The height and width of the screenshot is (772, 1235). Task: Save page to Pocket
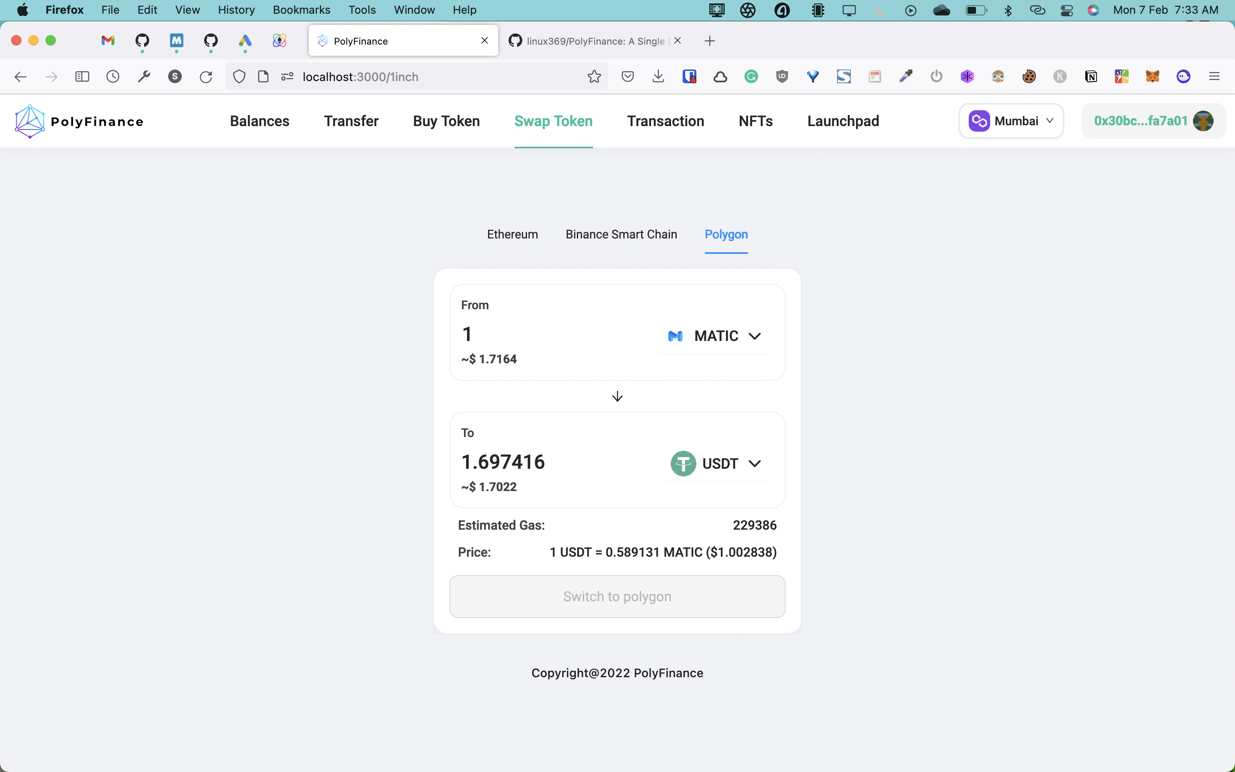628,77
